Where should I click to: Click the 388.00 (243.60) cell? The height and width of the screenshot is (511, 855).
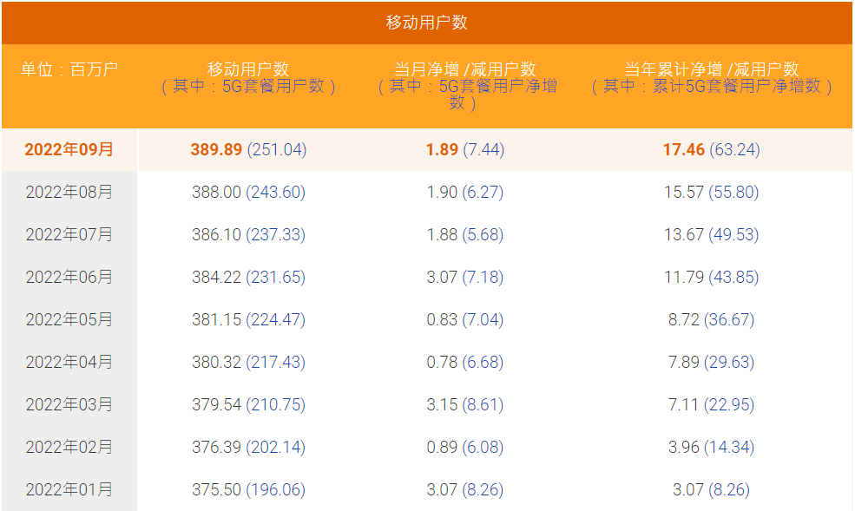[248, 192]
